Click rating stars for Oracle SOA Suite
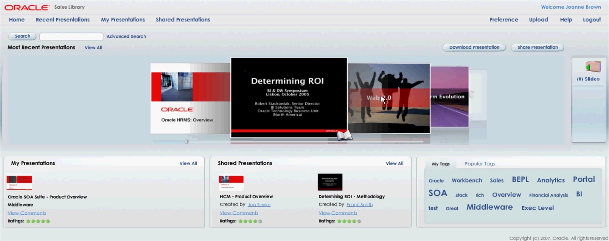 coord(38,221)
